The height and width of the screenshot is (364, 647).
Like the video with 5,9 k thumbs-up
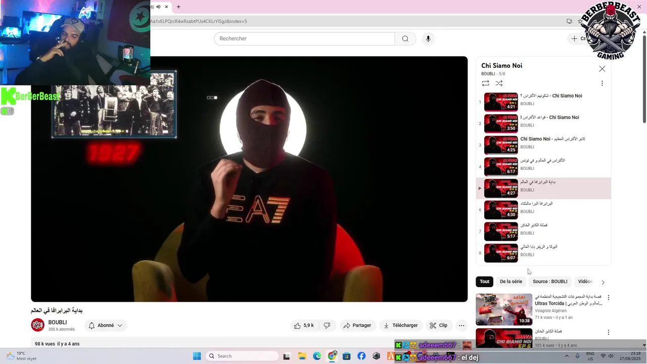coord(304,326)
